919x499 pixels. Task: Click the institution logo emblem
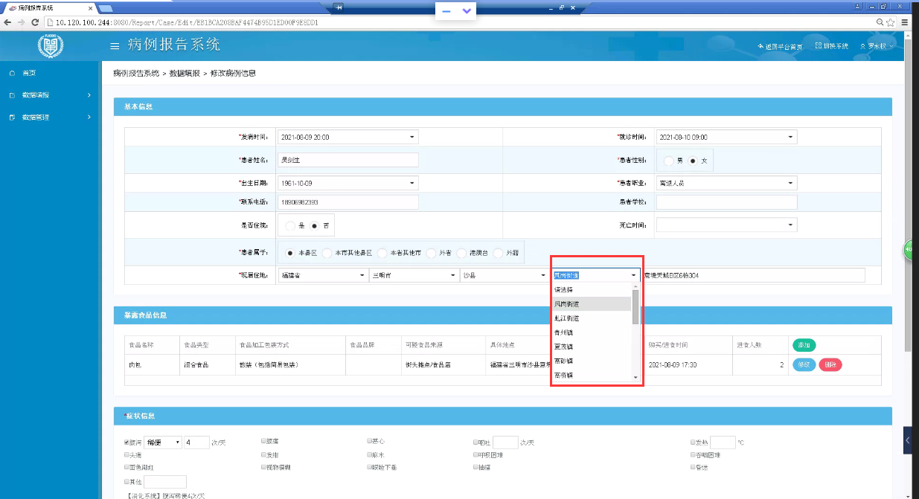[x=51, y=46]
